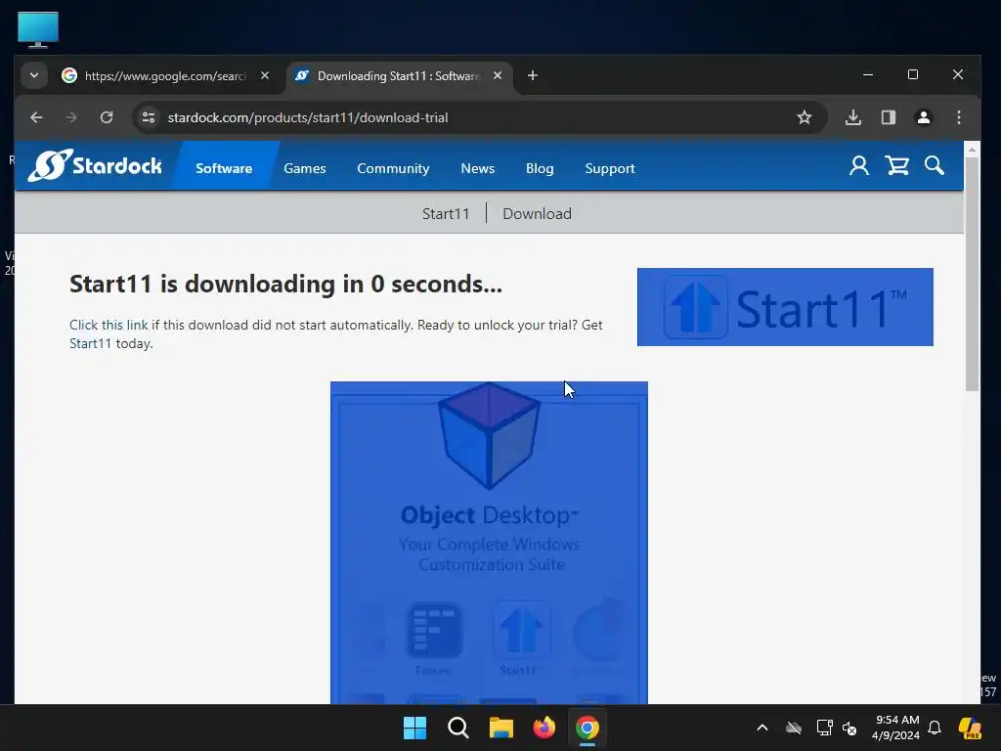Maximize the Chrome window
Viewport: 1001px width, 751px height.
[913, 74]
